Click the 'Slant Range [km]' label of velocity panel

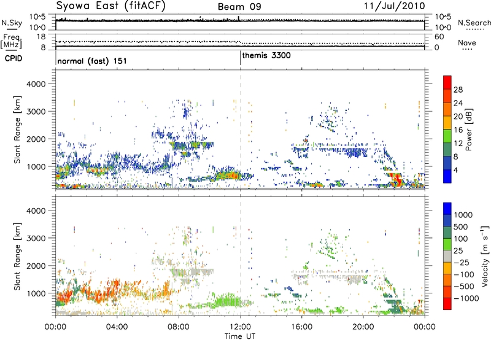click(17, 257)
